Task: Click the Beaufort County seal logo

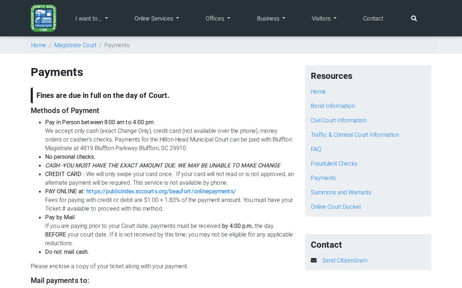Action: pyautogui.click(x=44, y=18)
